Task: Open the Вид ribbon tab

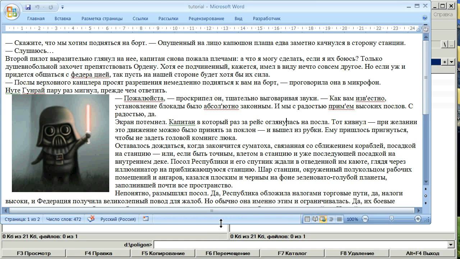Action: pyautogui.click(x=238, y=18)
